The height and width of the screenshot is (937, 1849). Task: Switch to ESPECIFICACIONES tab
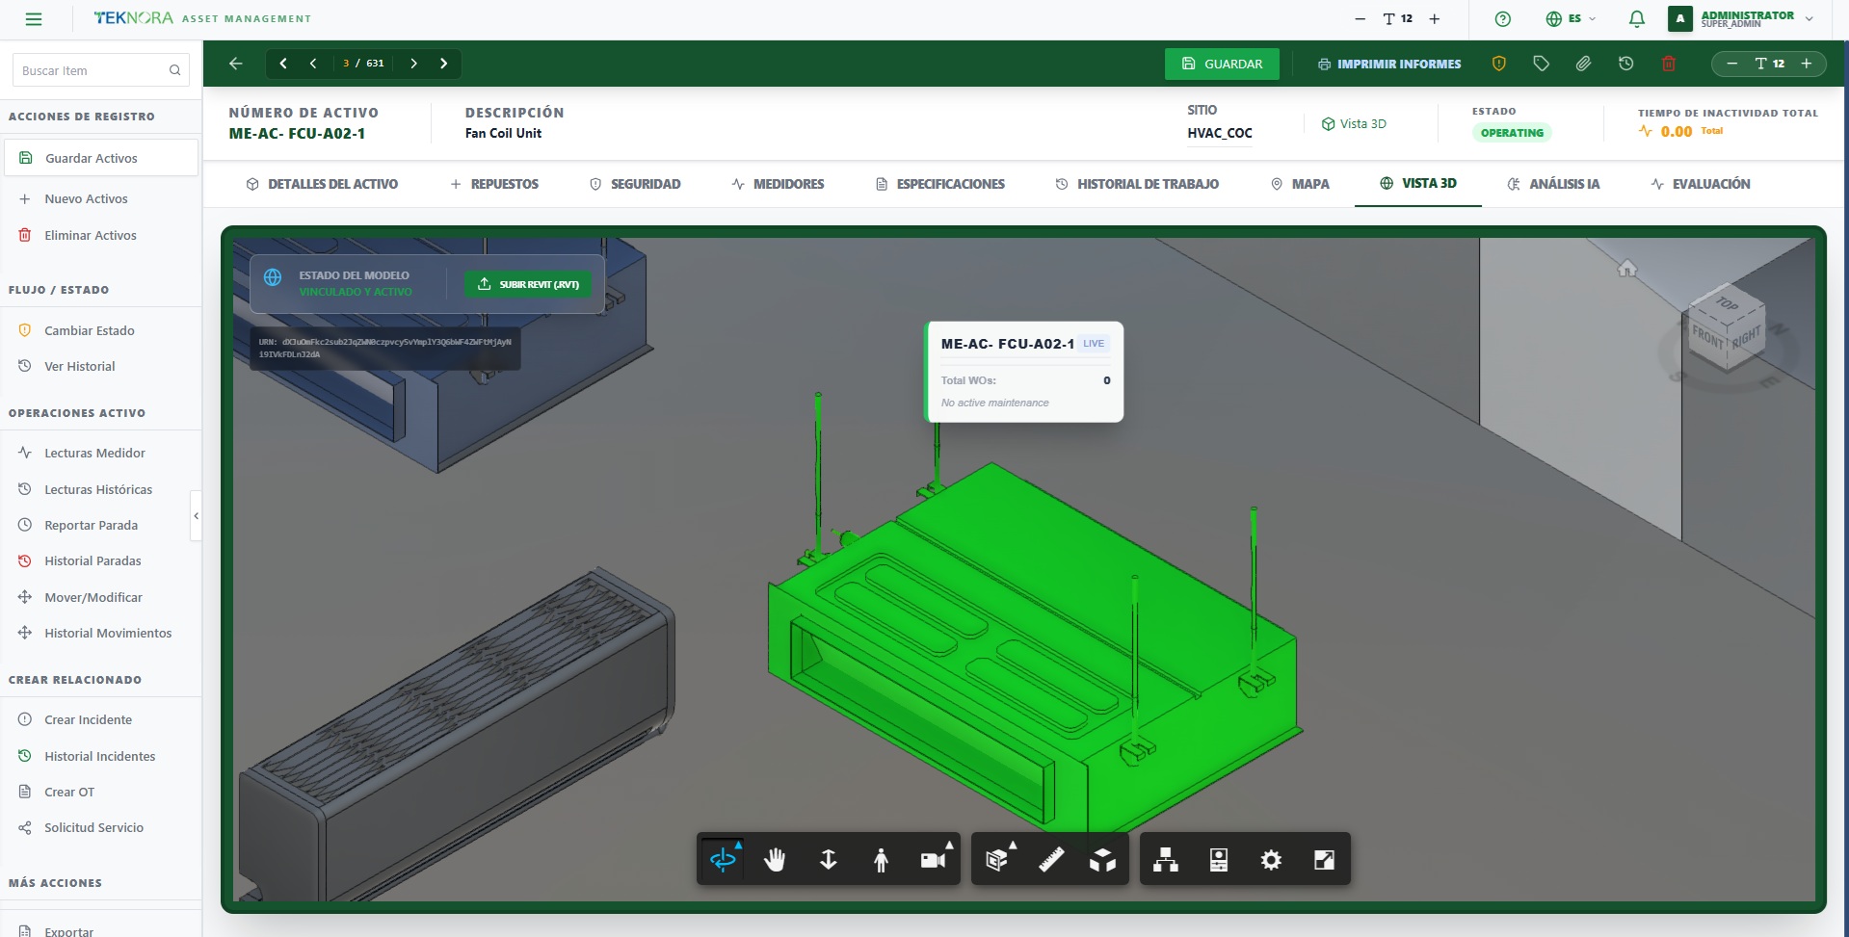point(940,184)
